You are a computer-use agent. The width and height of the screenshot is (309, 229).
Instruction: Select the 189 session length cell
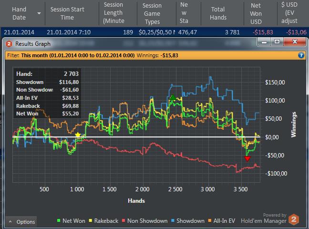128,32
